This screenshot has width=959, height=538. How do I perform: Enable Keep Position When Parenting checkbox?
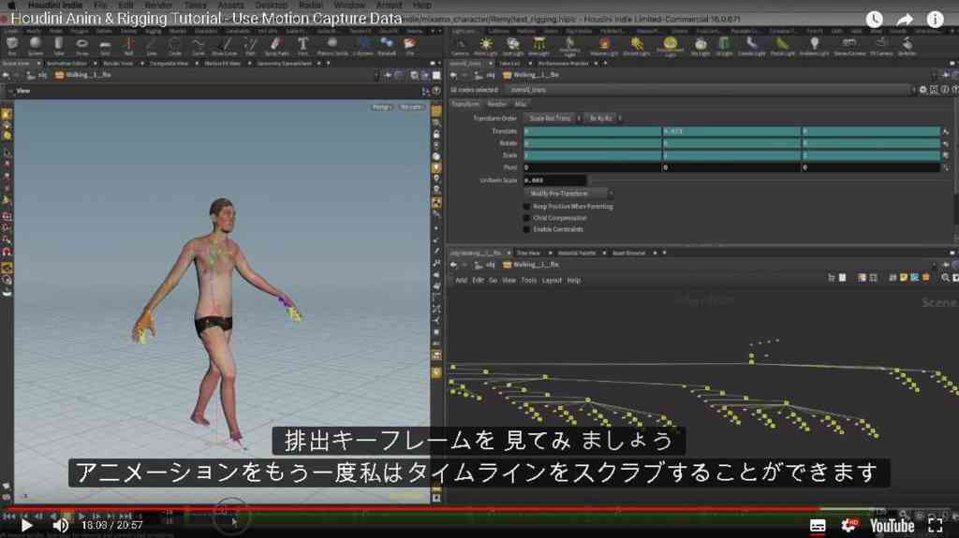point(526,207)
